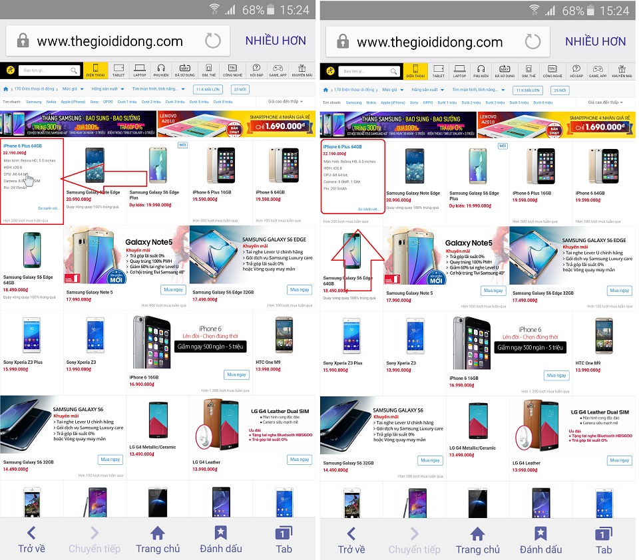Tap the reload icon in left screenshot's address bar
The height and width of the screenshot is (560, 639).
point(213,41)
